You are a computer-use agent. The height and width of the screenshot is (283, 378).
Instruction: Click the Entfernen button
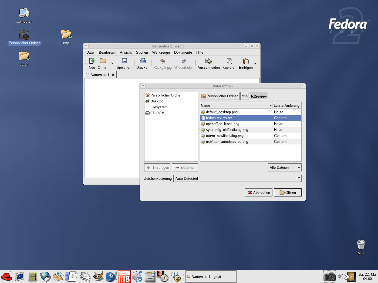click(185, 167)
